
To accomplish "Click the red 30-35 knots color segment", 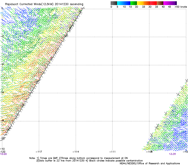I will pyautogui.click(x=153, y=3).
